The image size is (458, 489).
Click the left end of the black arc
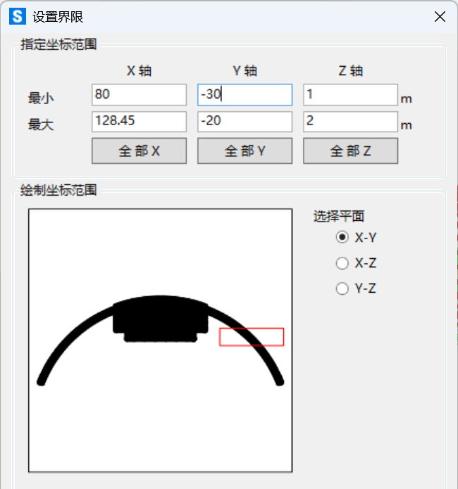coord(42,381)
